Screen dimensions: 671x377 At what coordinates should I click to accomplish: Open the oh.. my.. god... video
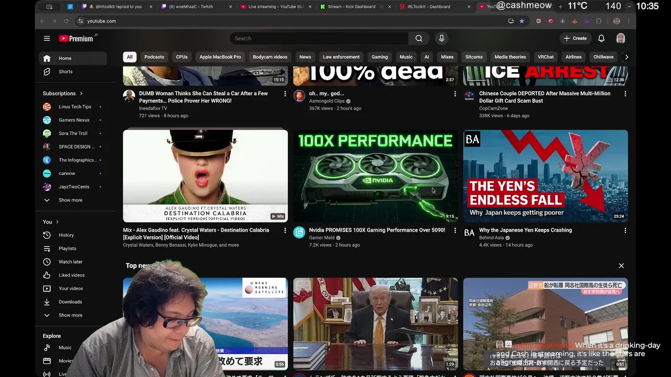(327, 94)
